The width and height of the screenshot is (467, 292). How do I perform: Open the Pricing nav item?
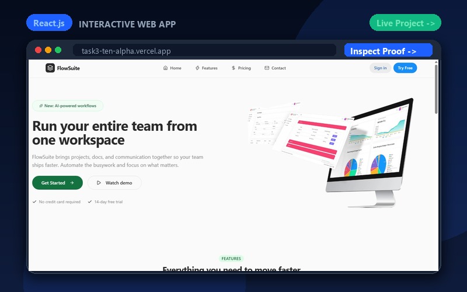tap(241, 68)
